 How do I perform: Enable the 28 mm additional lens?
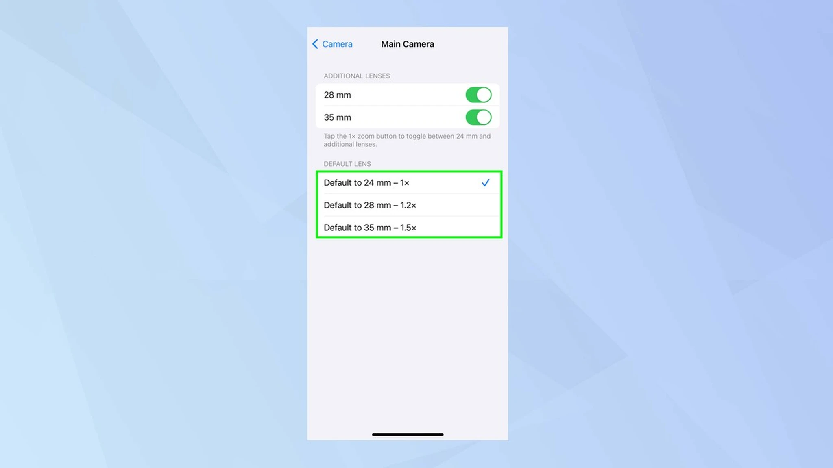point(479,95)
